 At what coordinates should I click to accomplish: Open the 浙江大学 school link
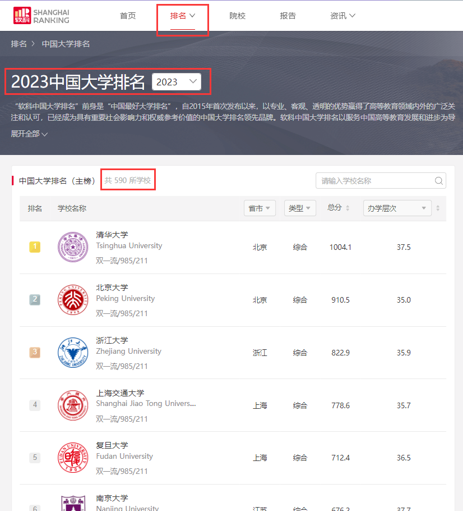pos(112,340)
